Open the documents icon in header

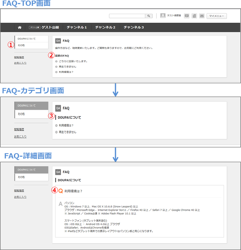coord(194,16)
